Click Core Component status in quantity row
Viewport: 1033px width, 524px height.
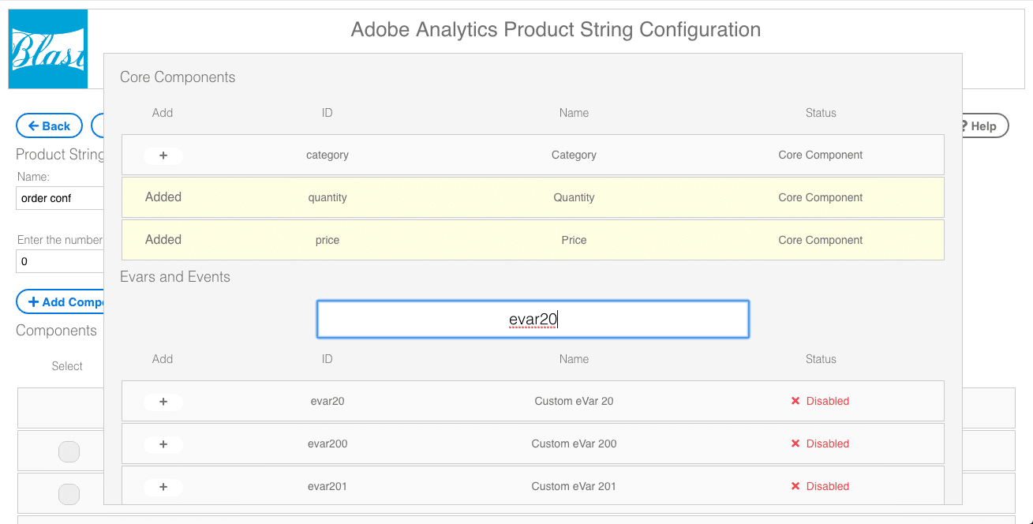point(821,198)
